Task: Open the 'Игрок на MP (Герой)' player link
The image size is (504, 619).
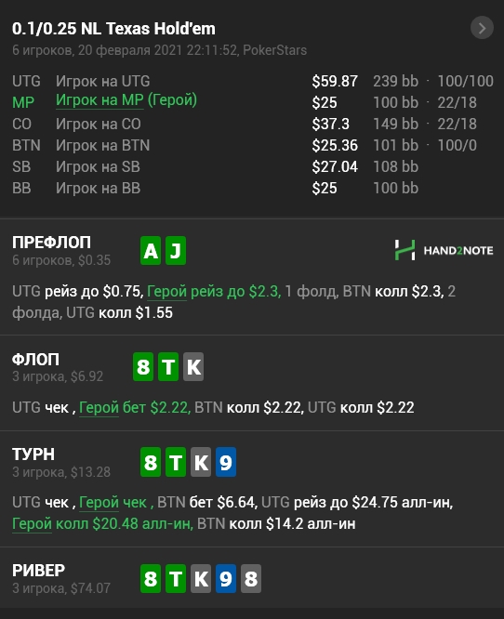Action: pos(126,100)
